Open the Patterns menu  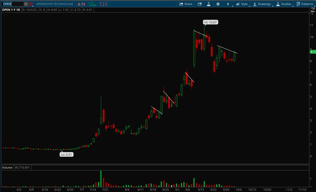tap(305, 4)
